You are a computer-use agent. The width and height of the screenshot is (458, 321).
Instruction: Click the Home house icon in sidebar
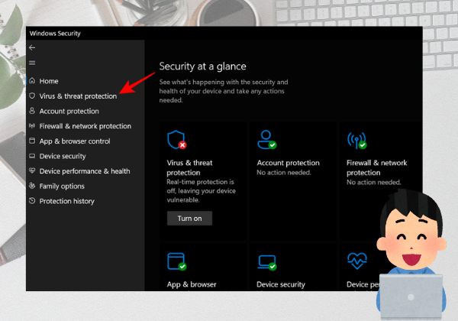tap(32, 81)
